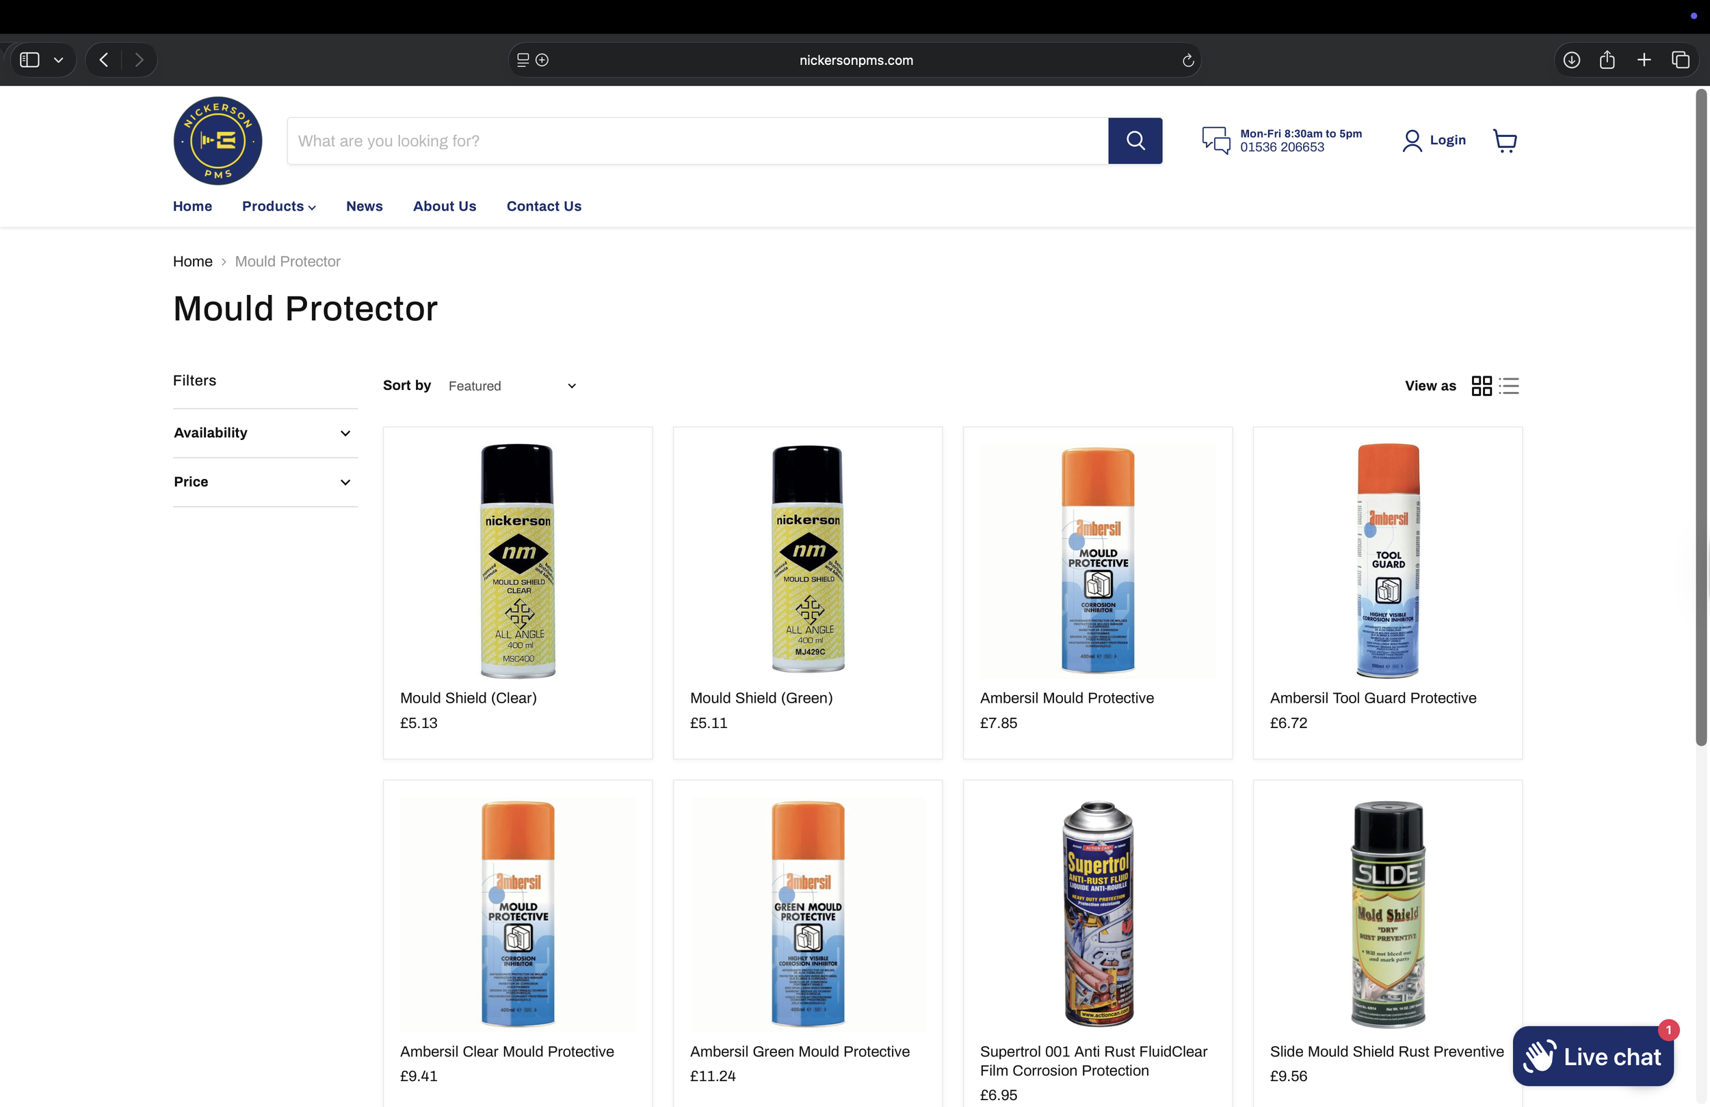Viewport: 1710px width, 1107px height.
Task: Click the phone number 01536 206653
Action: coord(1282,147)
